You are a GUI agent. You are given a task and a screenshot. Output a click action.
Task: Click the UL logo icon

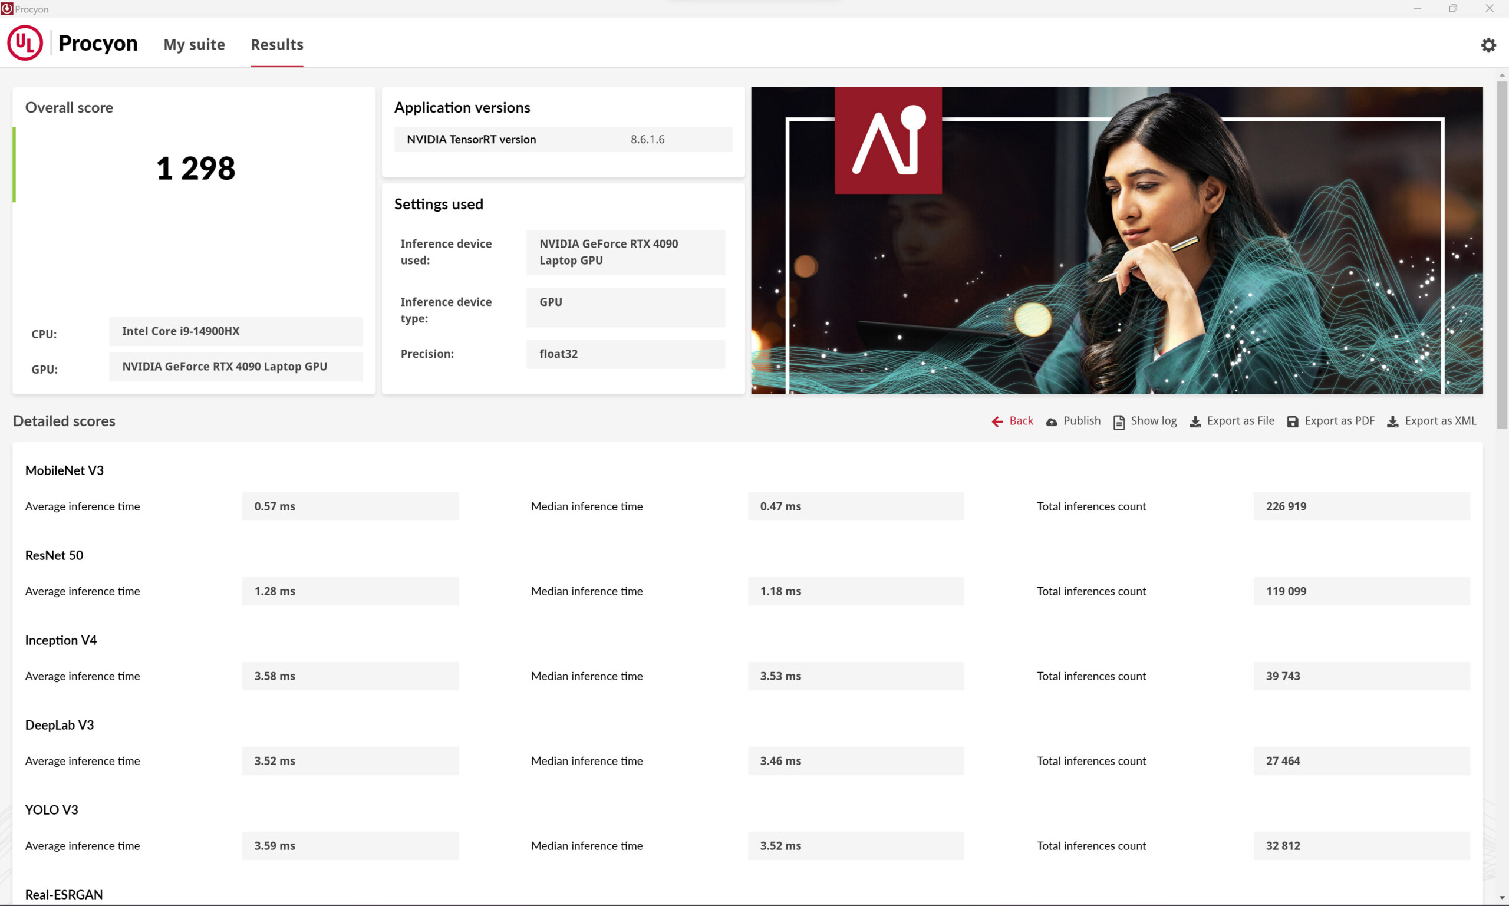tap(25, 42)
